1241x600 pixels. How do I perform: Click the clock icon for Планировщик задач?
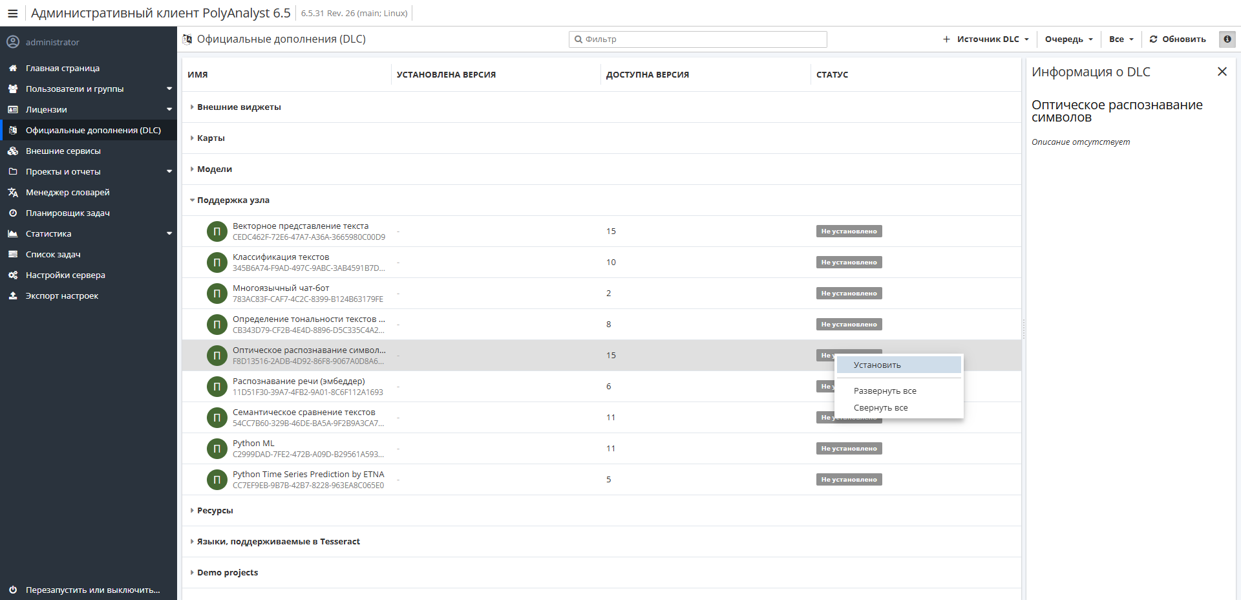[13, 213]
